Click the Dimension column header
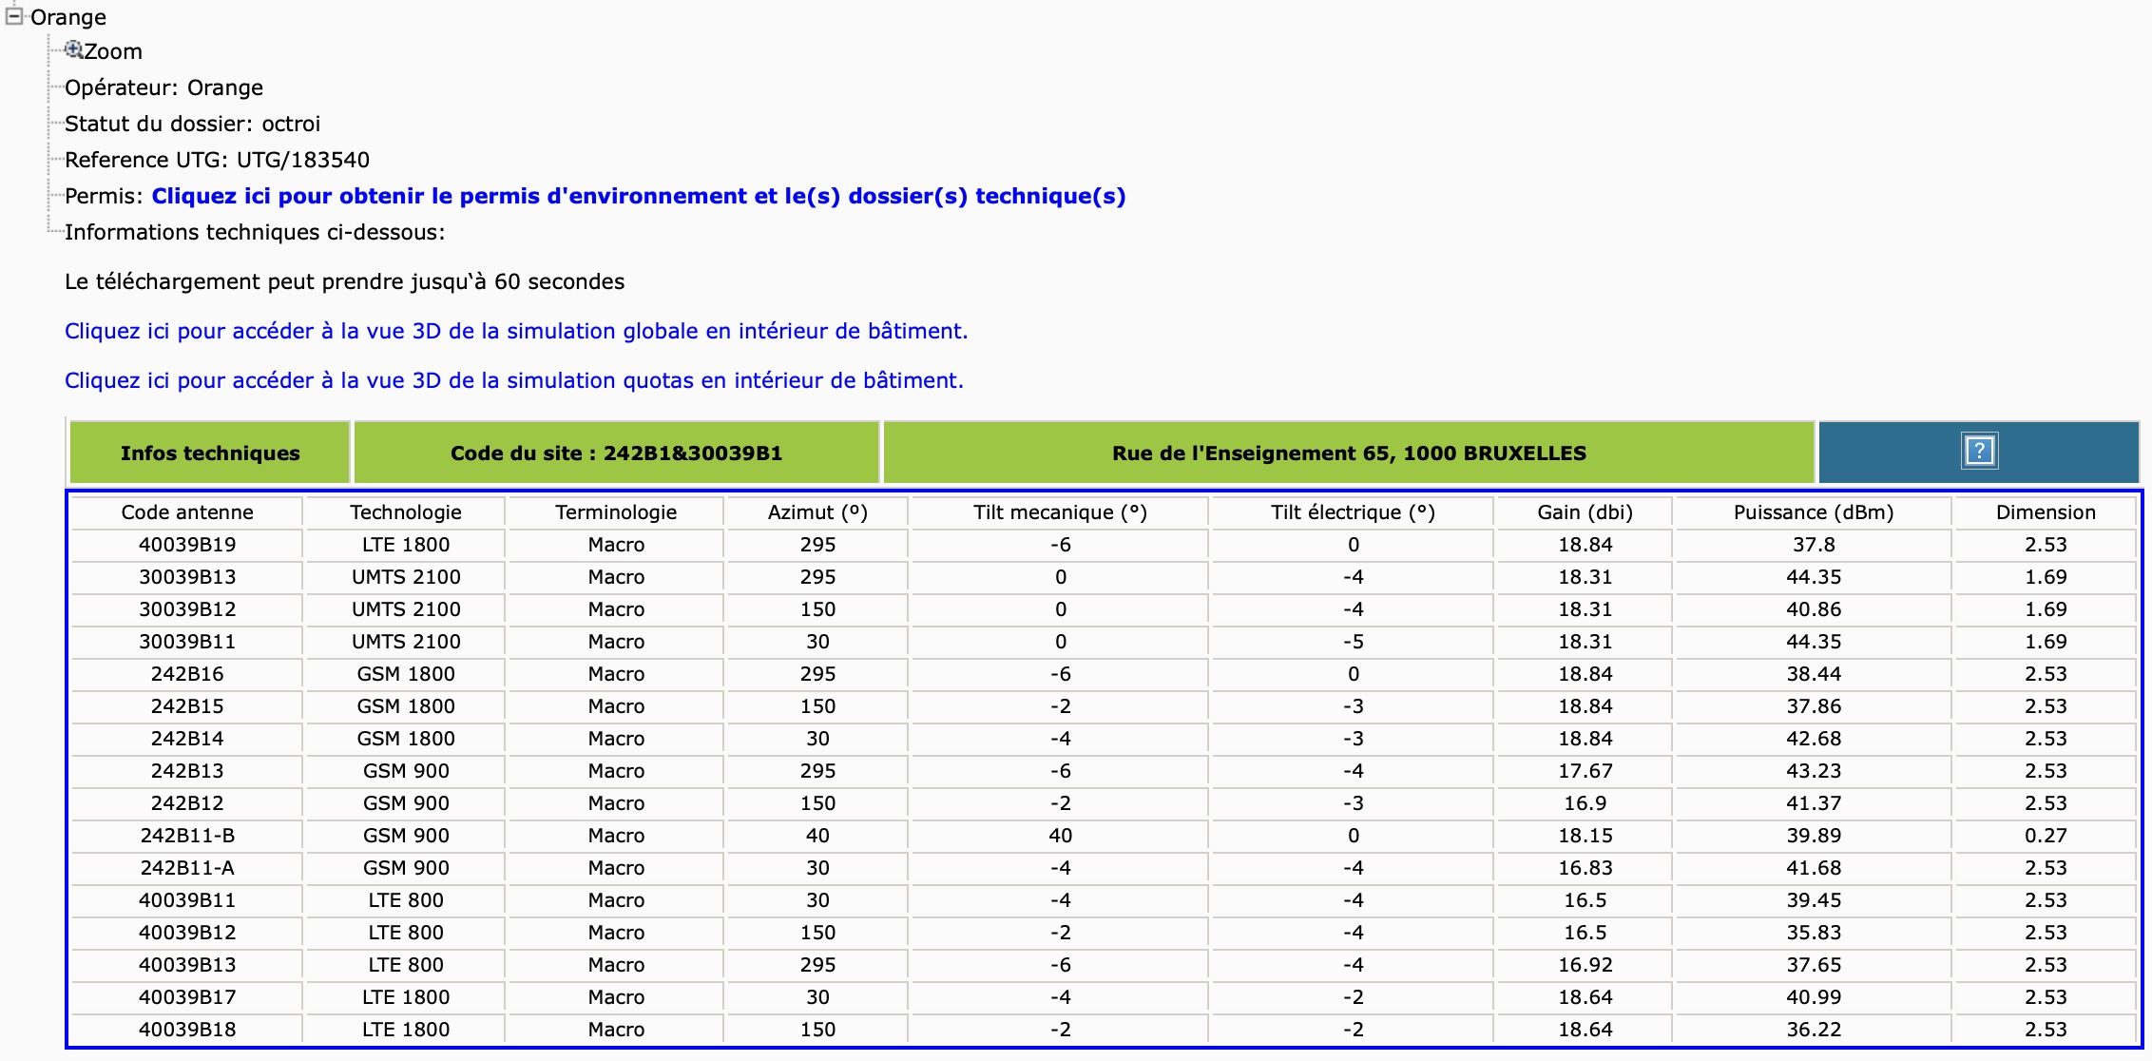 tap(2046, 512)
